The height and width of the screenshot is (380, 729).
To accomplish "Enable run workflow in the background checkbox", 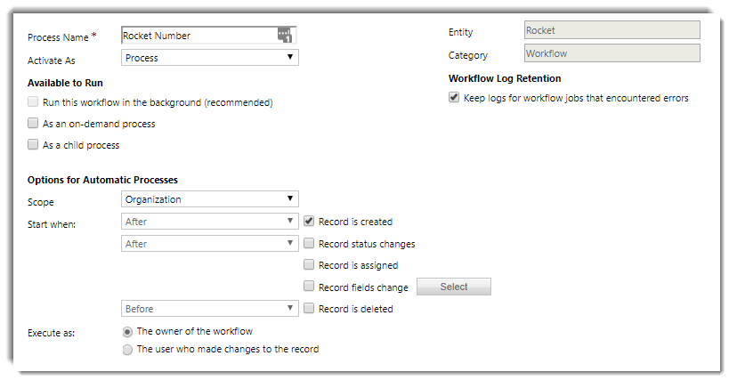I will (x=34, y=102).
